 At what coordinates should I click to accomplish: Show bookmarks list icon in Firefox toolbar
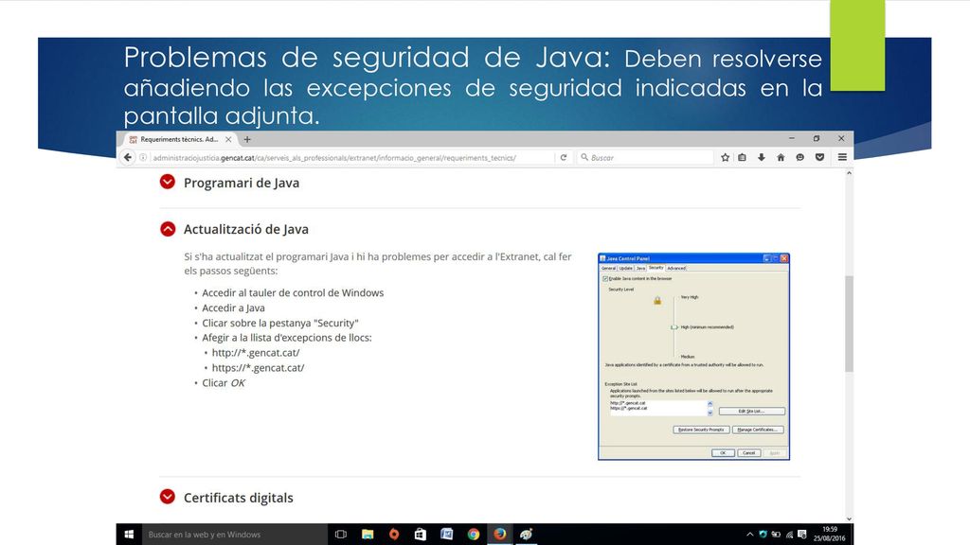click(743, 158)
